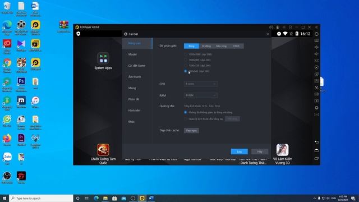This screenshot has width=359, height=202.
Task: Open Microsoft Store from taskbar
Action: click(114, 198)
